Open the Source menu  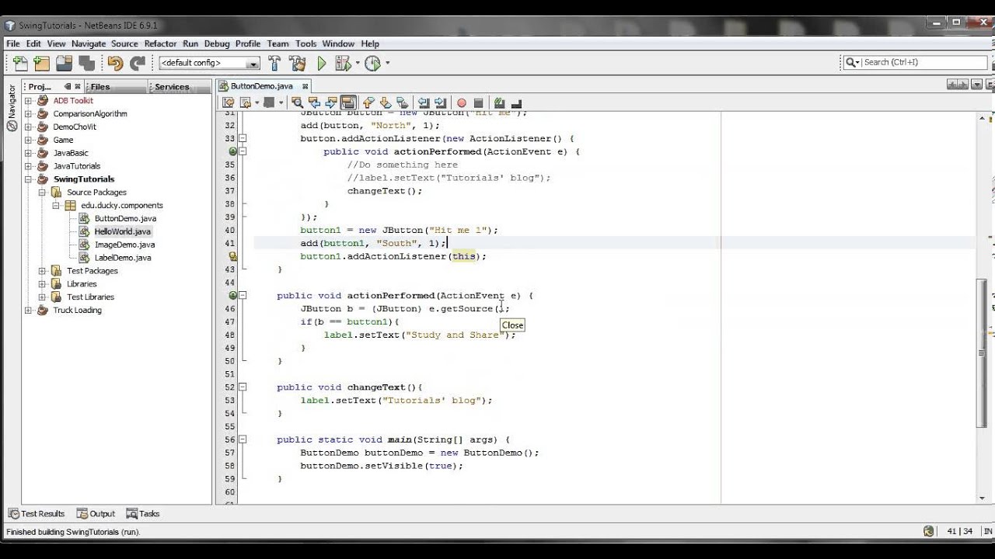point(124,43)
